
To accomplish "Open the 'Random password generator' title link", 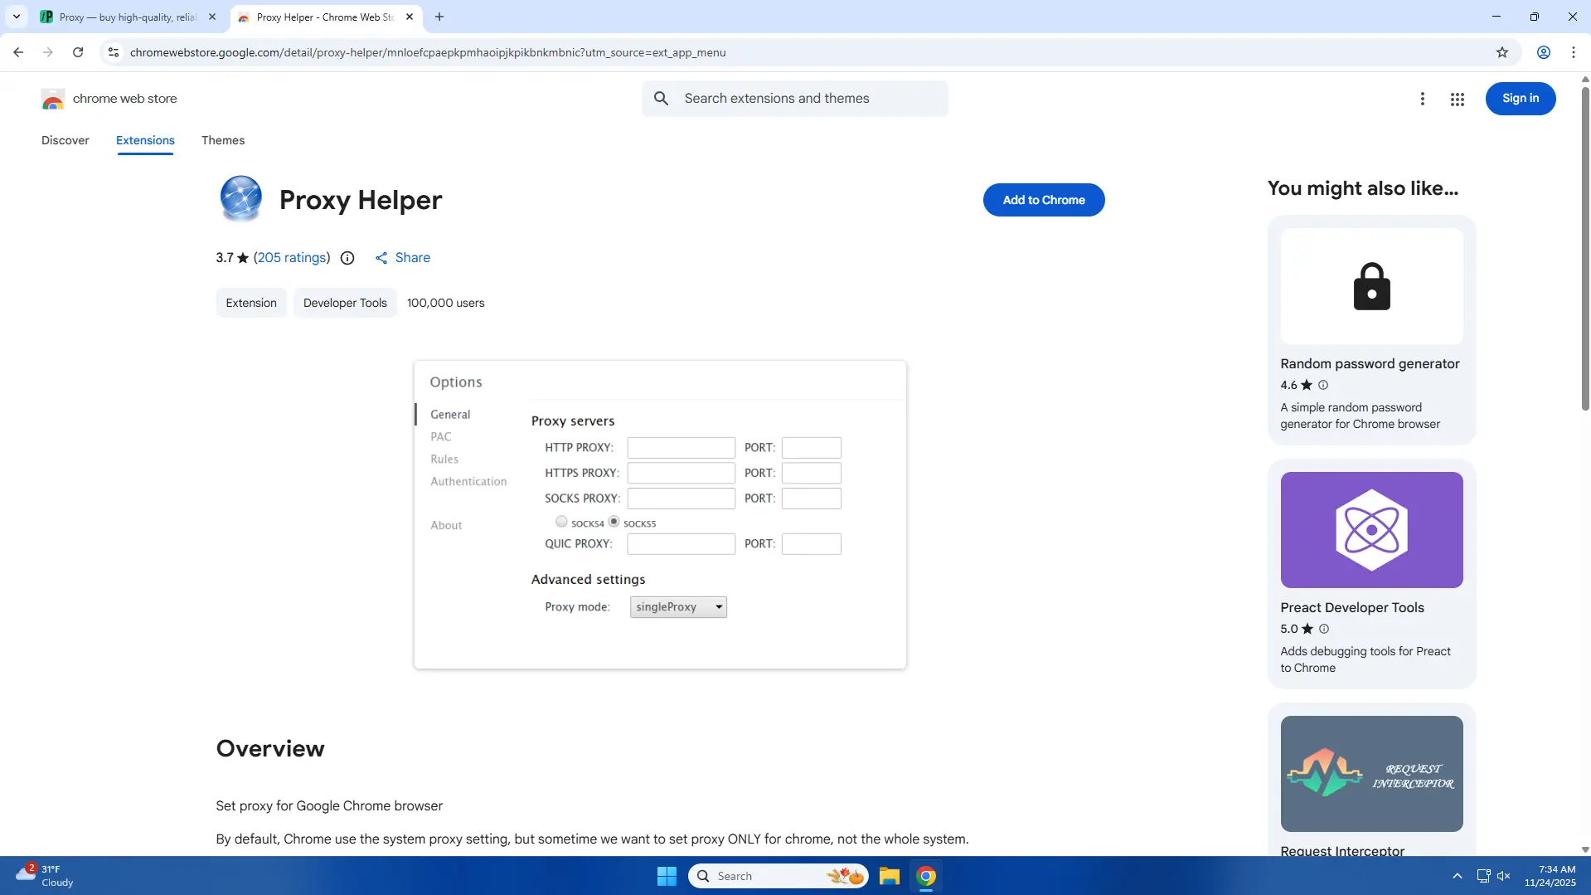I will 1370,364.
